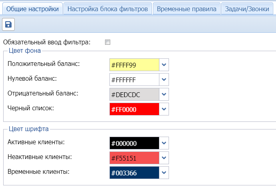Click the yellow #FFFF99 color field
The image size is (276, 187).
[x=134, y=65]
